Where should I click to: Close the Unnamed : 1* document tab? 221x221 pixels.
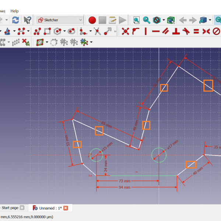click(x=66, y=208)
